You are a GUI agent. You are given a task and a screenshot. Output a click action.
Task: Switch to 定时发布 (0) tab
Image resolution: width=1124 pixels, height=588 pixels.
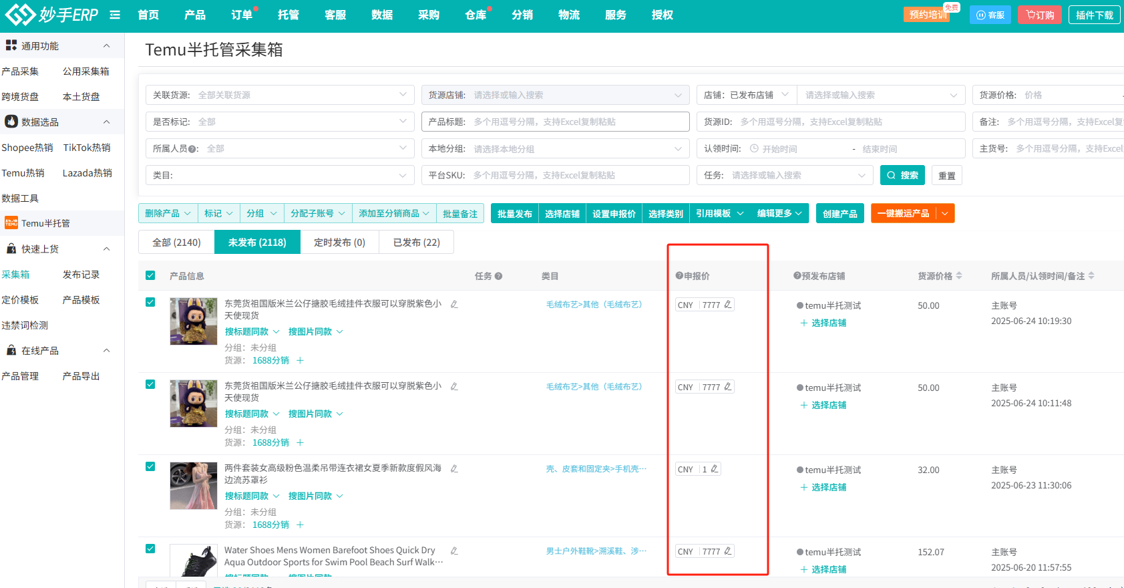[x=339, y=242]
